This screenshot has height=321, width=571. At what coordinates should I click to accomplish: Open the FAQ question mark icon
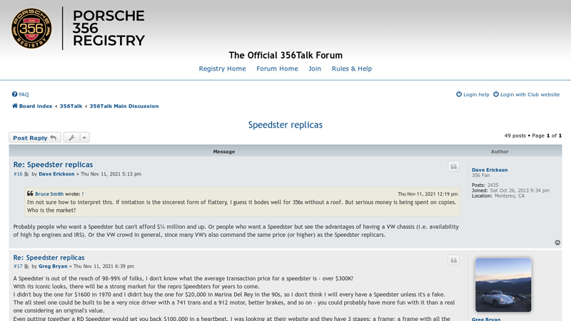tap(14, 94)
